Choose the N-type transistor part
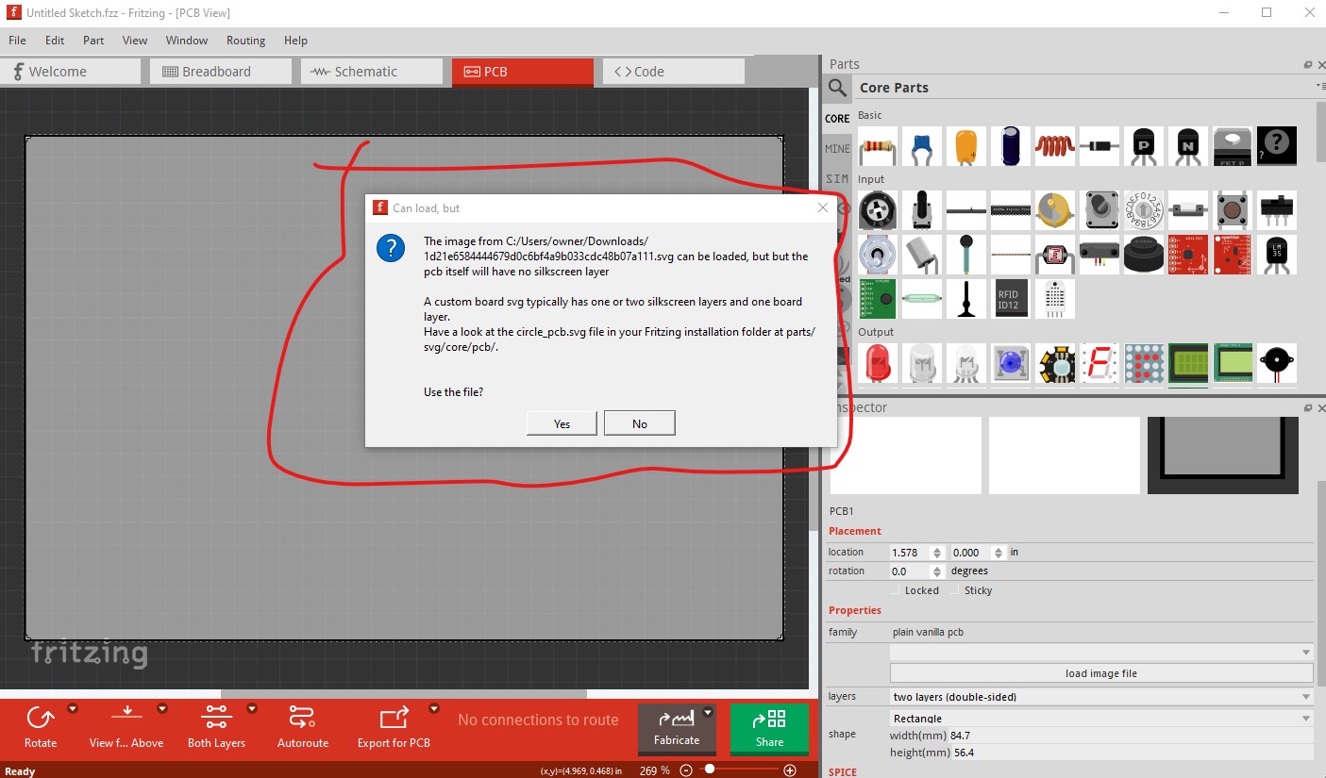This screenshot has height=778, width=1326. pyautogui.click(x=1188, y=146)
